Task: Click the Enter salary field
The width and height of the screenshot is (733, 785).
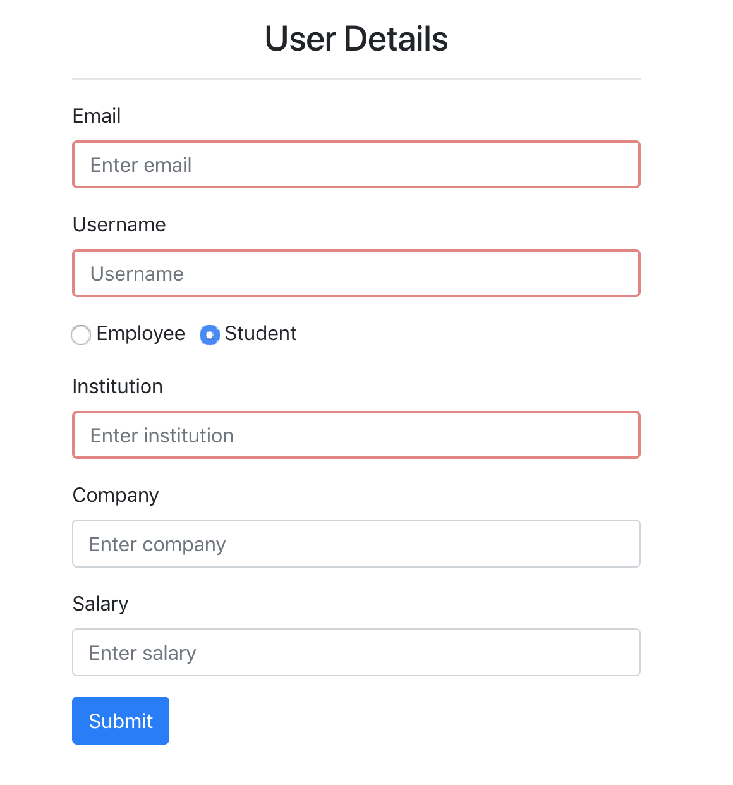Action: click(356, 652)
